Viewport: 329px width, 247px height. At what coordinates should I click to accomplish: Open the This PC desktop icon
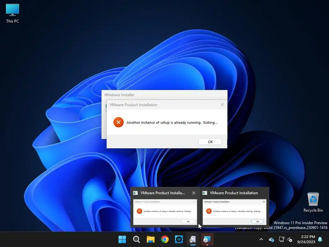(13, 14)
